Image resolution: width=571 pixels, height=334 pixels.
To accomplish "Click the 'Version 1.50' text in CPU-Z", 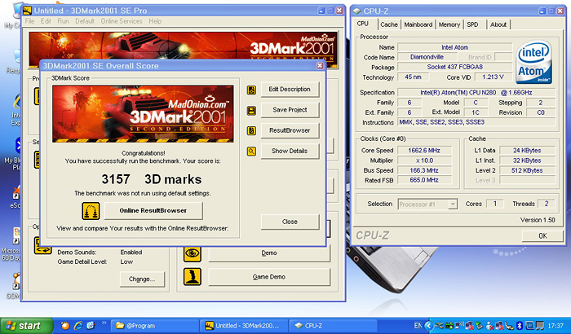I will 538,220.
